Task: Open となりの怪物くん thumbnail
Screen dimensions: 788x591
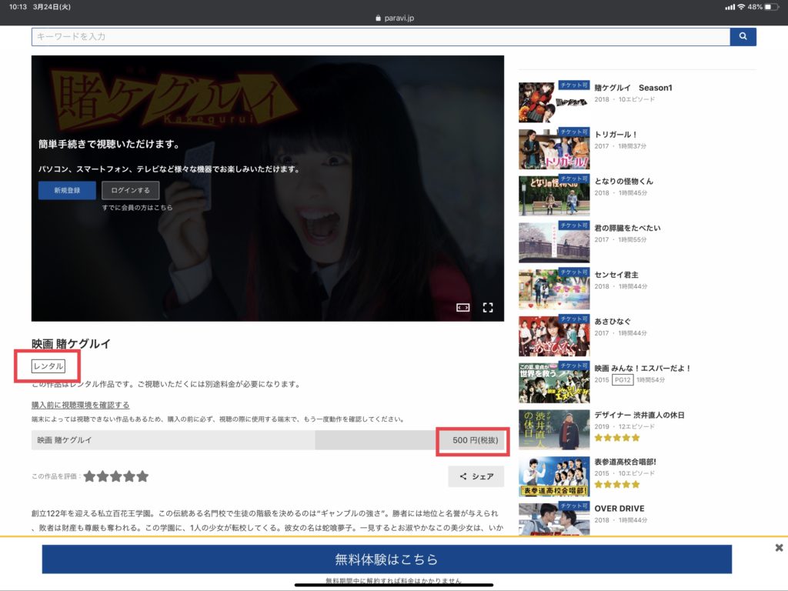Action: coord(554,195)
